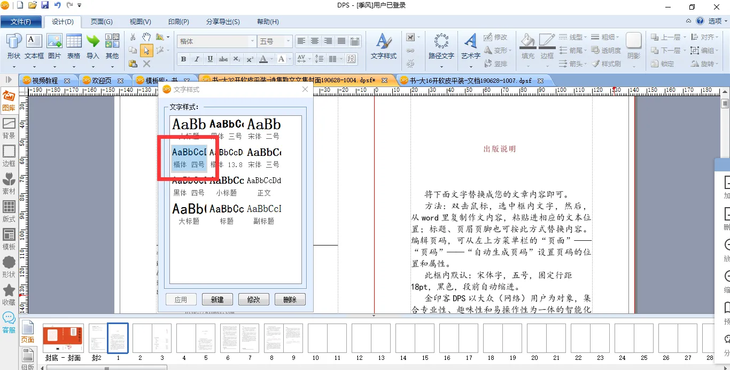
Task: Open the 素材 panel in left sidebar
Action: pyautogui.click(x=9, y=182)
